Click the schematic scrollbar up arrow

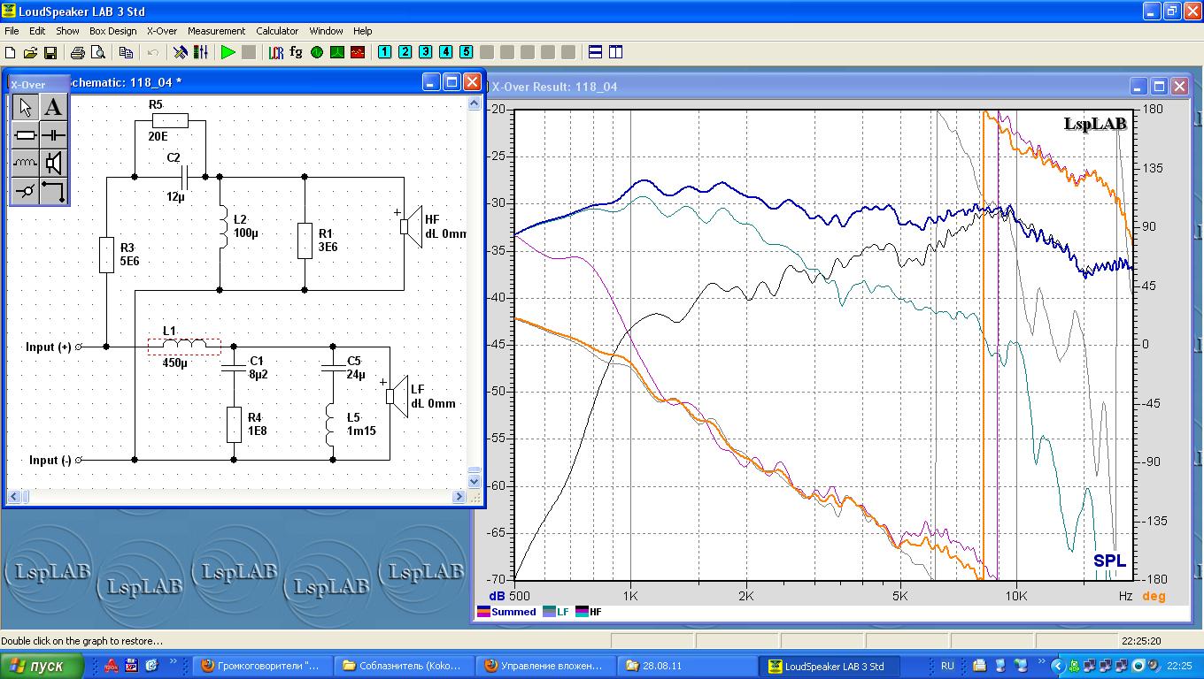tap(475, 103)
